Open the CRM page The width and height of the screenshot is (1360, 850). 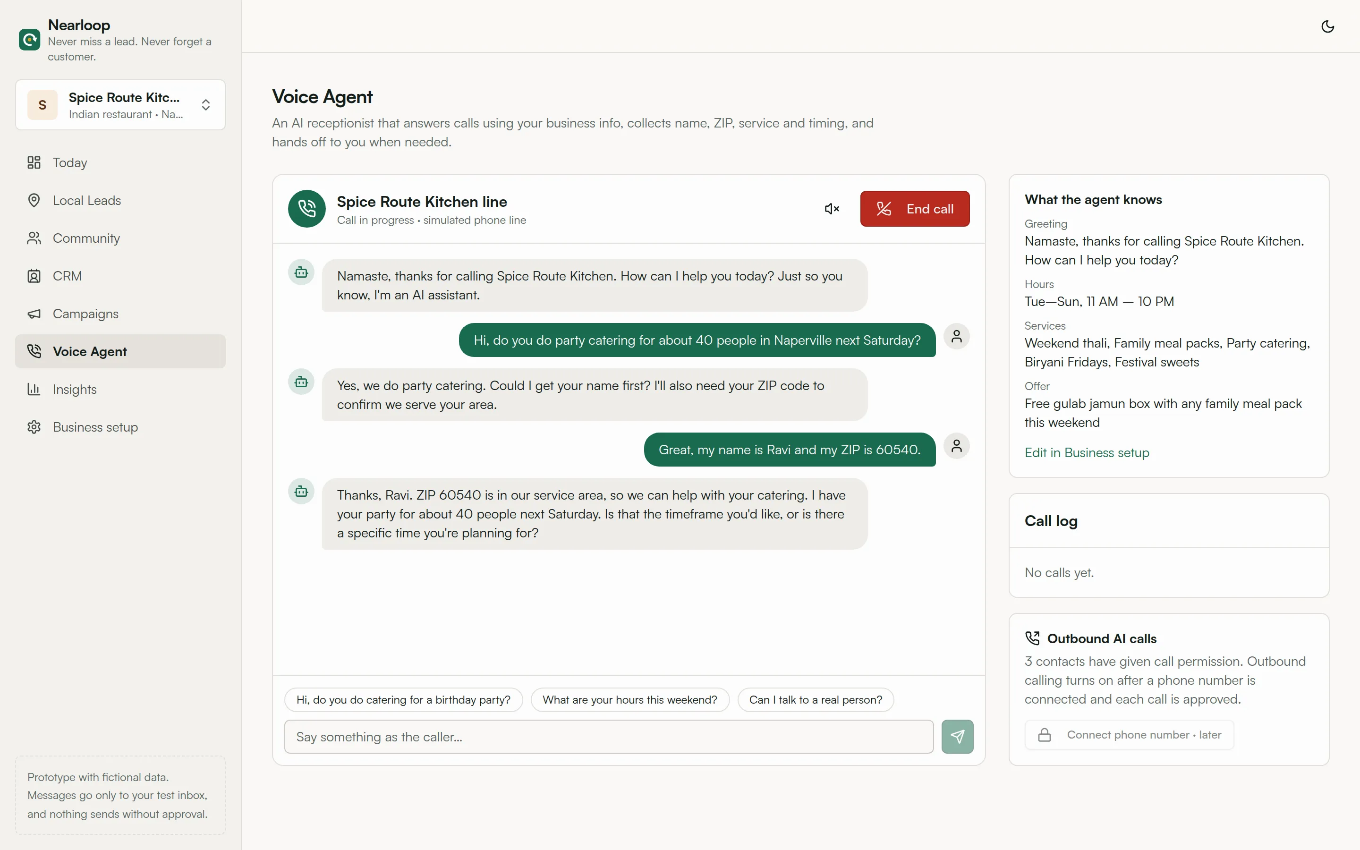pos(120,276)
